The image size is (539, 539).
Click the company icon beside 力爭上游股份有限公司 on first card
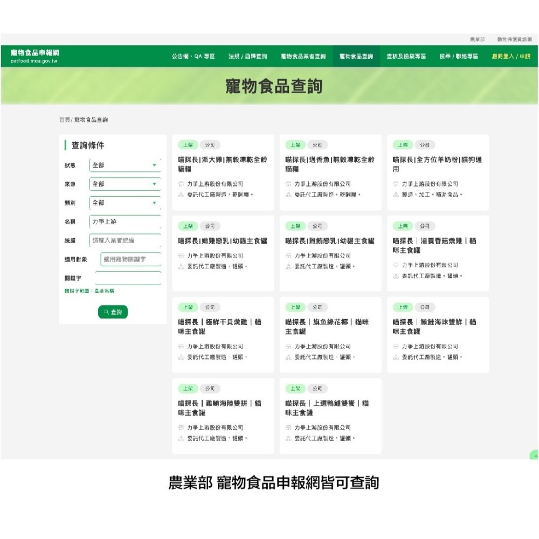[x=181, y=184]
